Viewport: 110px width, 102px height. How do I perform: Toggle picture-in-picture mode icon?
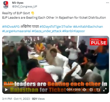coord(98,90)
